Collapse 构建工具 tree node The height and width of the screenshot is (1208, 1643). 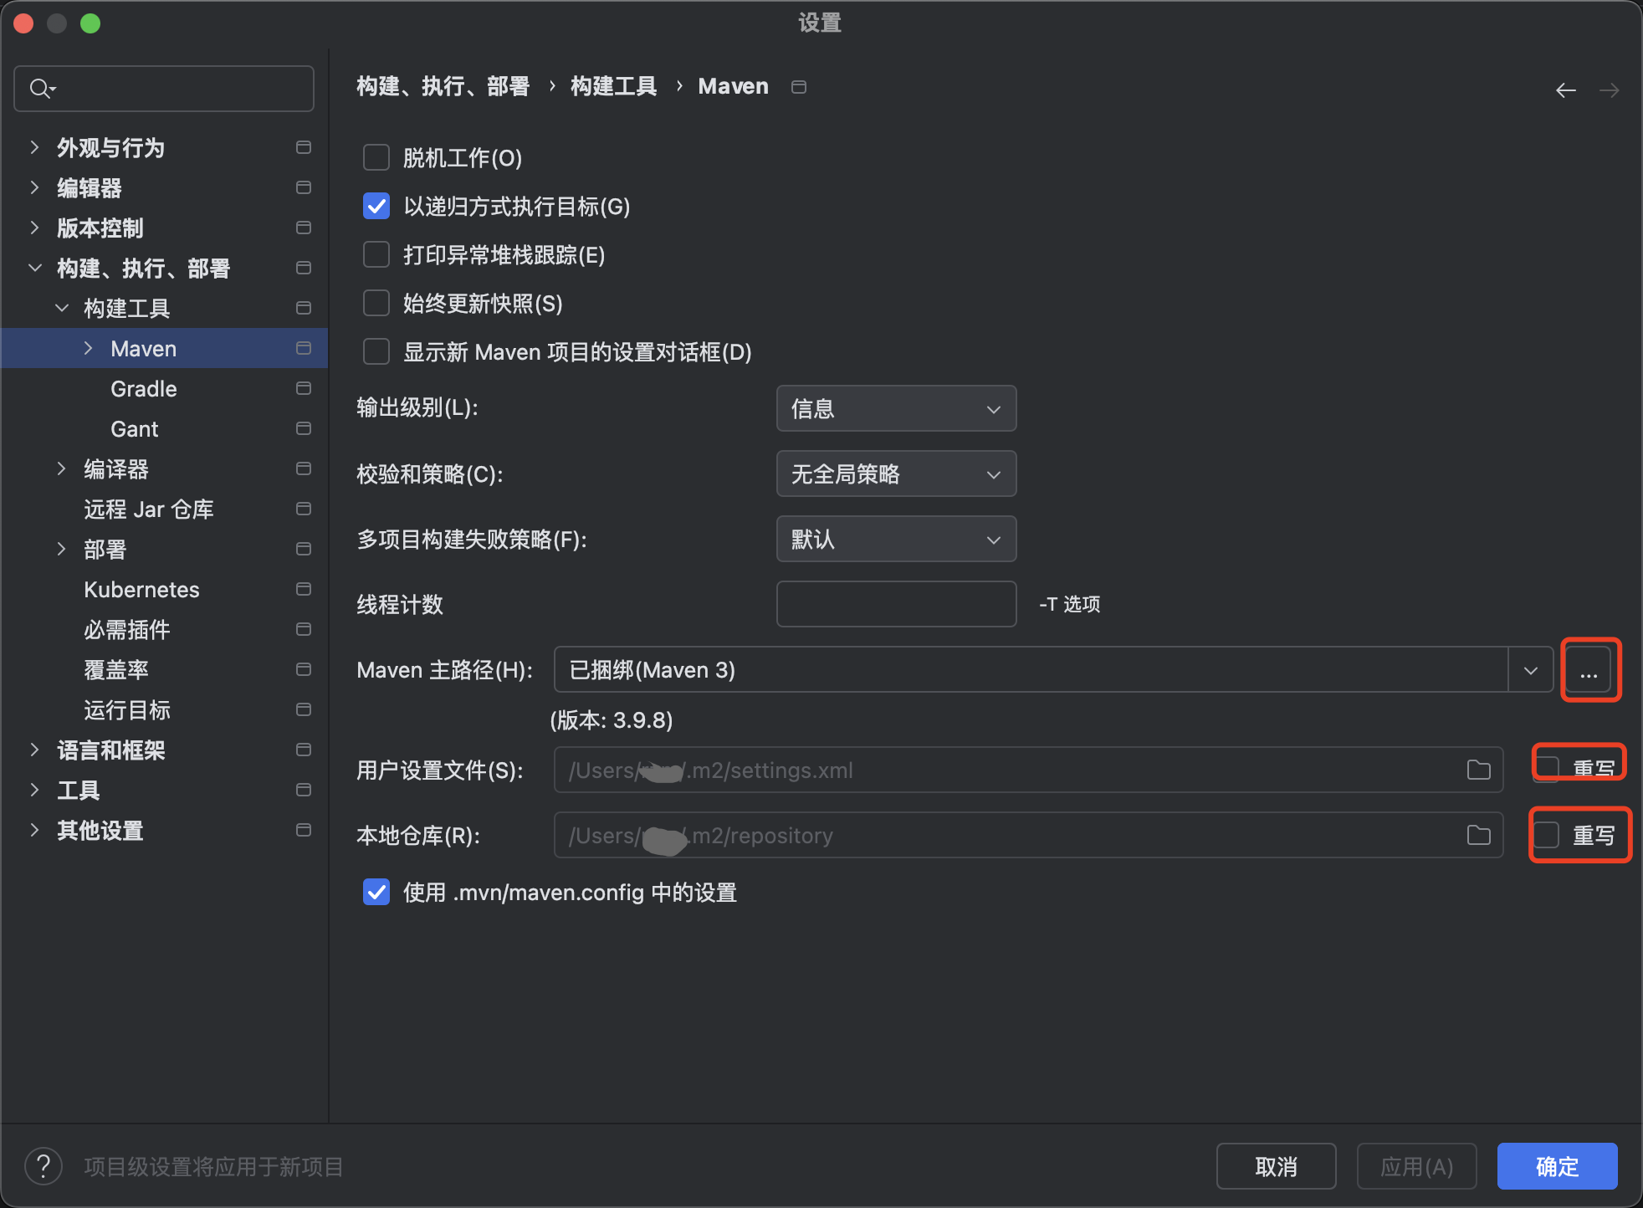pos(61,308)
